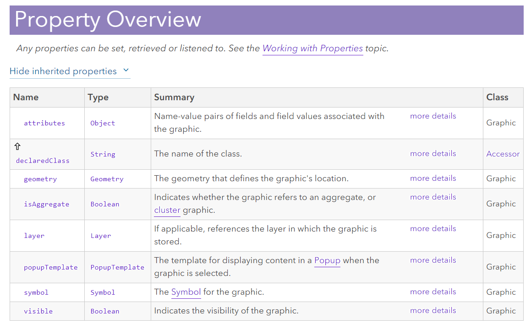Open the attributes property name link
Image resolution: width=531 pixels, height=329 pixels.
click(x=44, y=123)
